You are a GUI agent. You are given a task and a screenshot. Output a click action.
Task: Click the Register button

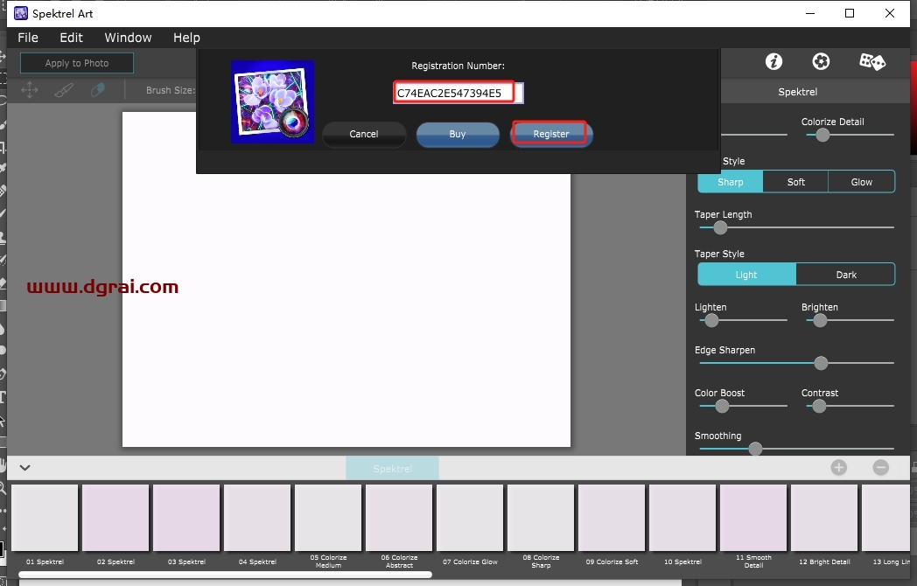551,134
